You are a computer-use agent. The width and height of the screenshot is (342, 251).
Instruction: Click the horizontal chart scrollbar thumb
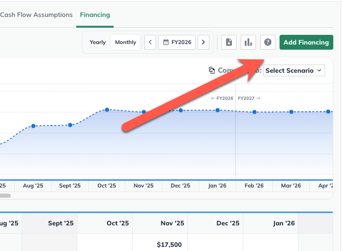(5, 195)
